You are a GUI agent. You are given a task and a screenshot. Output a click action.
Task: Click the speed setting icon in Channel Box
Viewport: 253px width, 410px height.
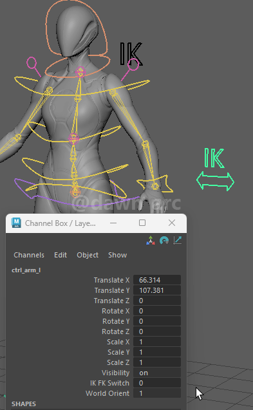pyautogui.click(x=164, y=240)
